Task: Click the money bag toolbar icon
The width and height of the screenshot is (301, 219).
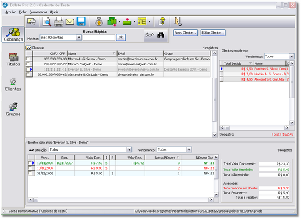Action: pos(99,21)
